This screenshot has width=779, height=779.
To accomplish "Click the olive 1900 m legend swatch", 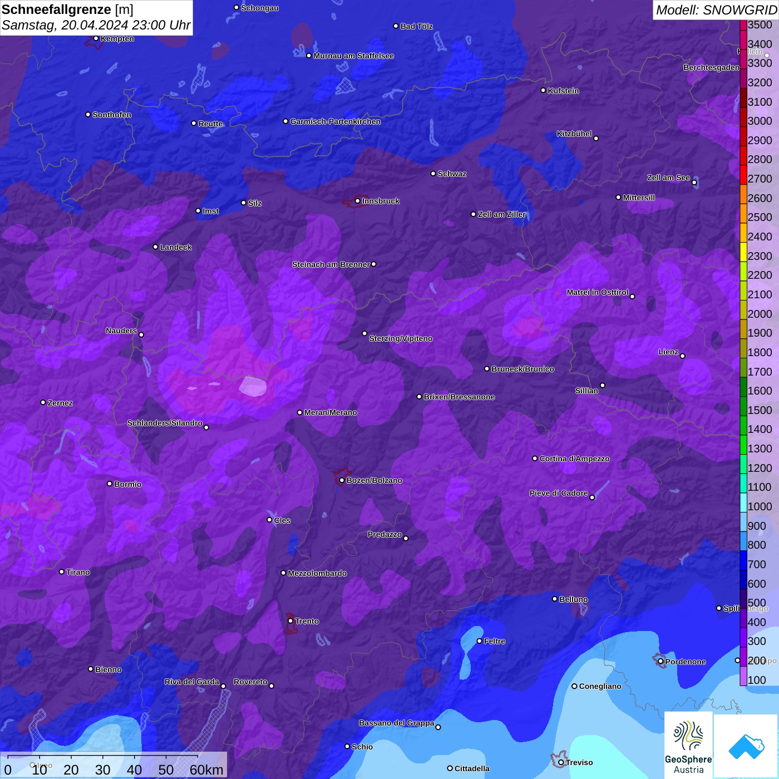I will coord(743,329).
